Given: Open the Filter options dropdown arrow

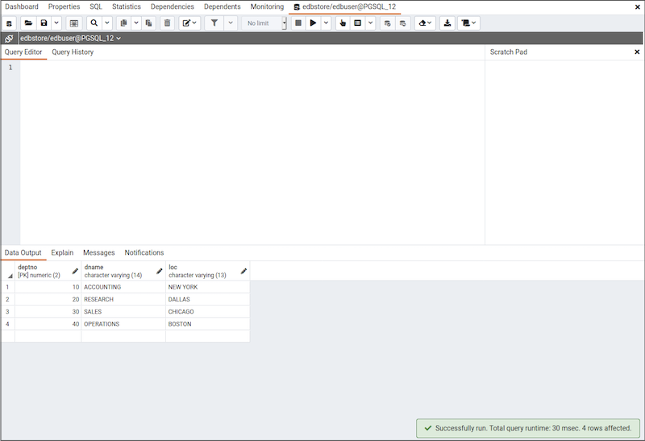Looking at the screenshot, I should pos(231,23).
